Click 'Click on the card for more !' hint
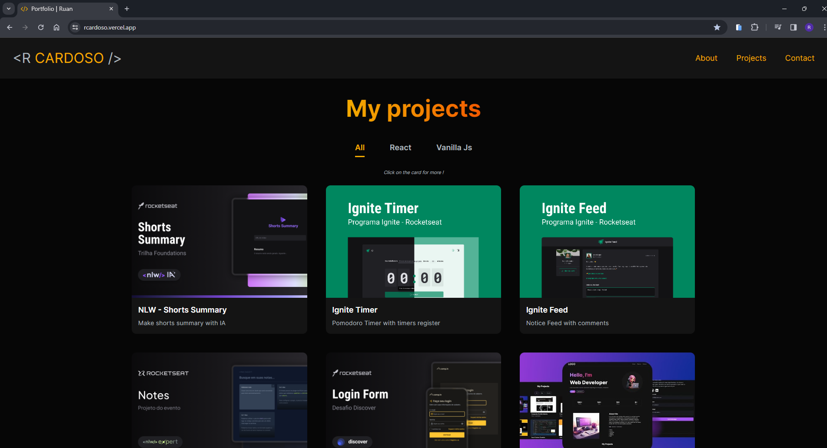Screen dimensions: 827x448 pyautogui.click(x=414, y=172)
